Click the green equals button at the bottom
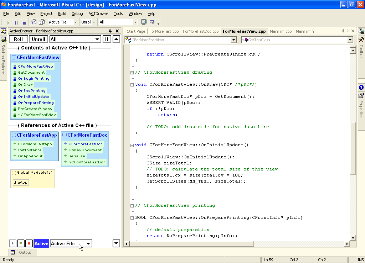Screen dimensions: 365x263 [x=21, y=243]
